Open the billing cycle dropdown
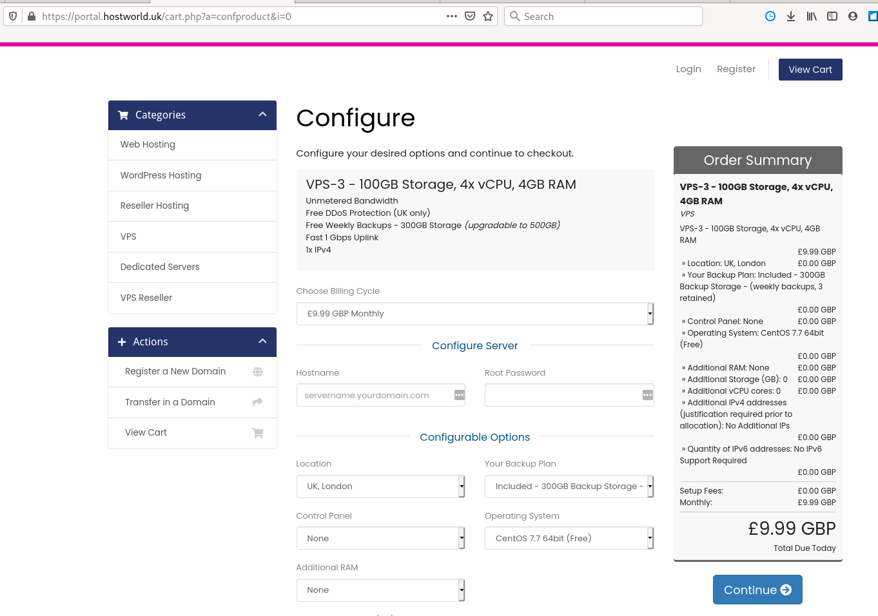Image resolution: width=878 pixels, height=616 pixels. [475, 314]
